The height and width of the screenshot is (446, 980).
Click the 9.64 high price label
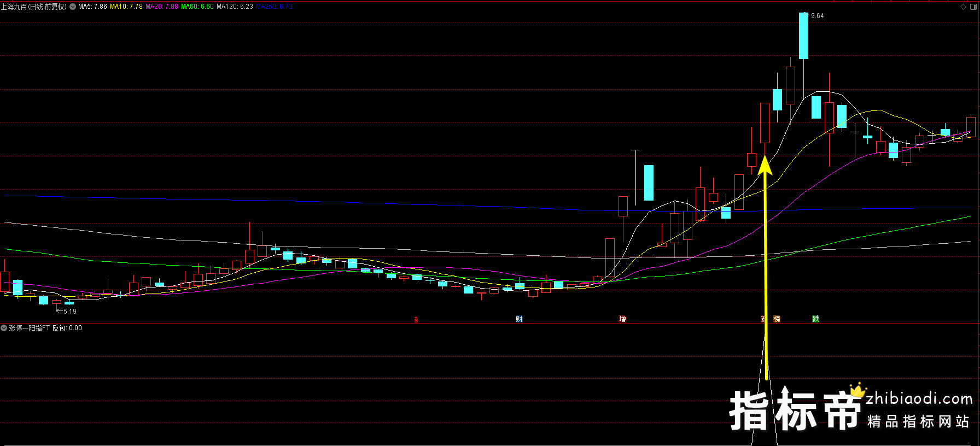point(817,16)
